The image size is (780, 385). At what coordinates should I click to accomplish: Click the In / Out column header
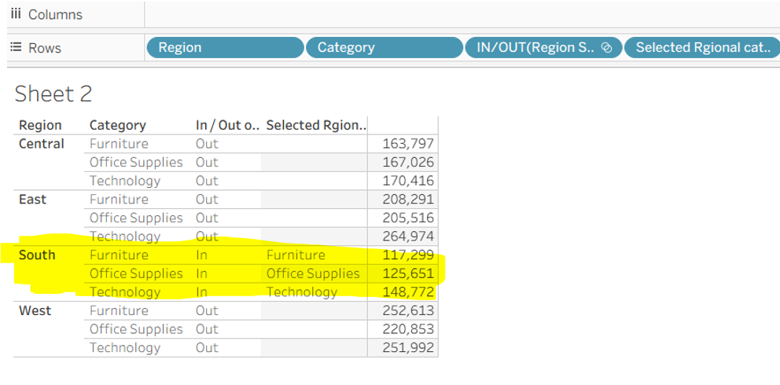pyautogui.click(x=227, y=125)
